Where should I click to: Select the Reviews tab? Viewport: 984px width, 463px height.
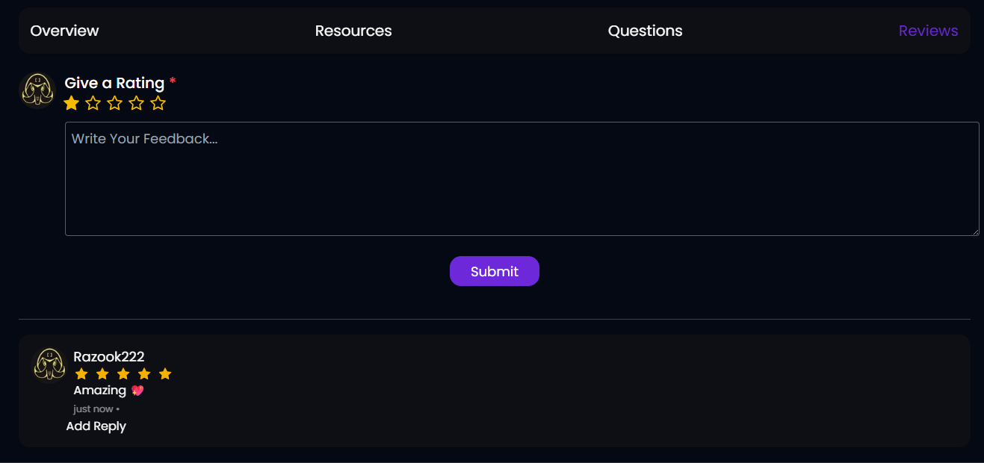[x=928, y=31]
